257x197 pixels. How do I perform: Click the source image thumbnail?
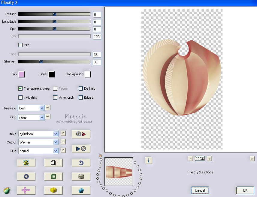(x=119, y=171)
